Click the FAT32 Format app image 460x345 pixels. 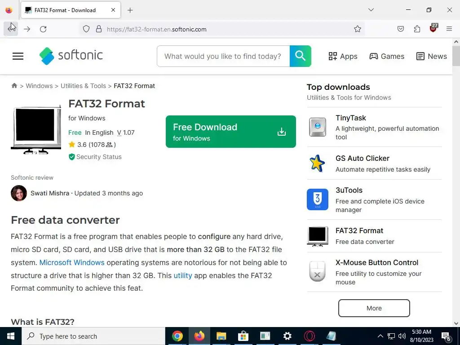tap(36, 129)
